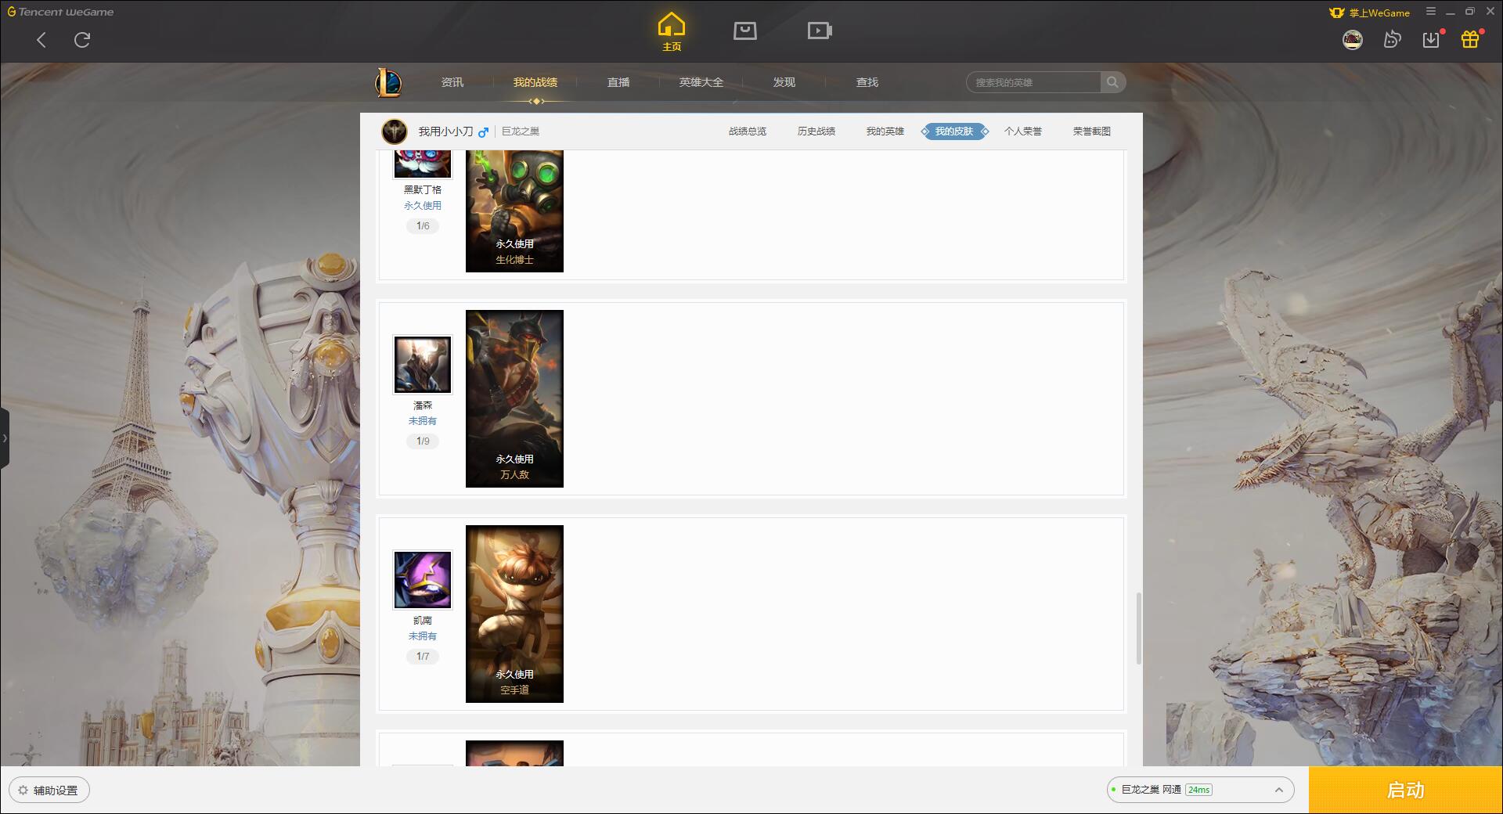This screenshot has height=814, width=1503.
Task: Switch to 历史战绩 sub-tab
Action: (x=816, y=131)
